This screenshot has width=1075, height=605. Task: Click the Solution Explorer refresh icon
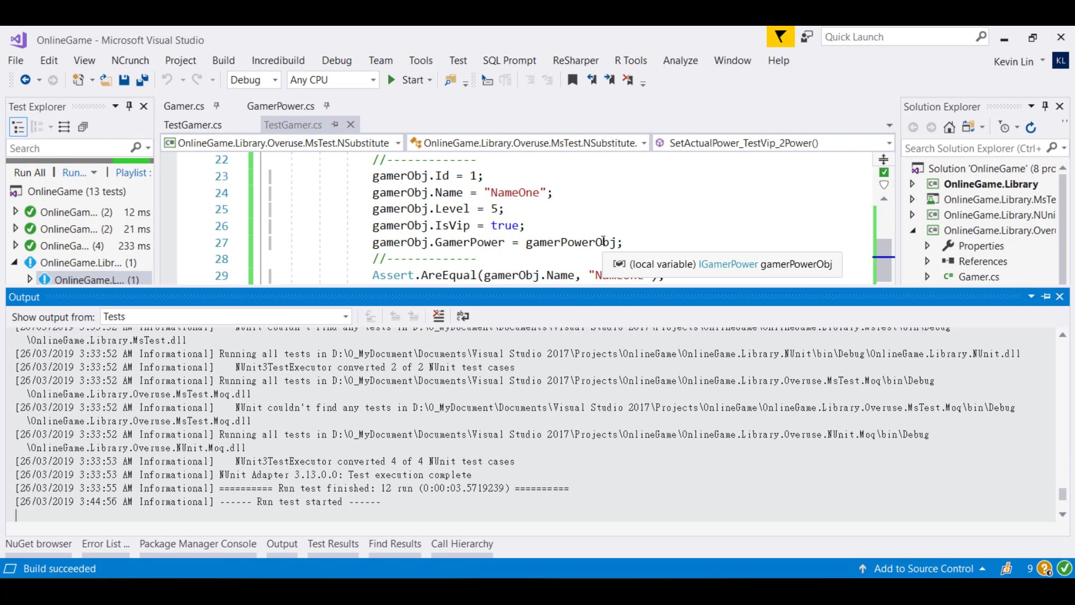pos(1031,128)
